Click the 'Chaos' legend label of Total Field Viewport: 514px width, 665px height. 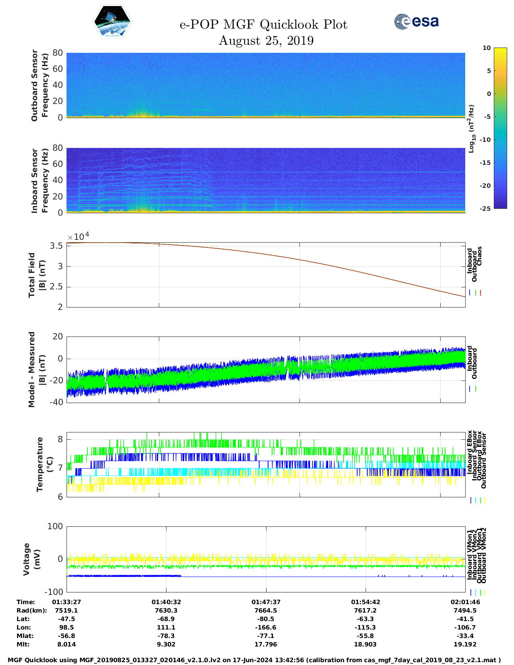[479, 256]
